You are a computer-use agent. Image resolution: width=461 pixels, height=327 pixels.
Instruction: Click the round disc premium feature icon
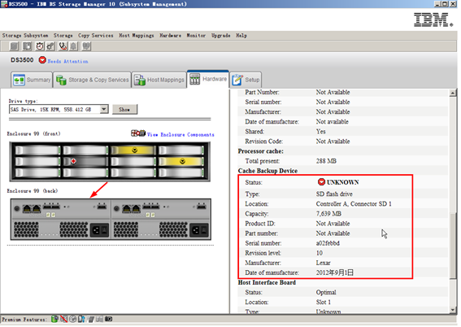tap(72, 319)
